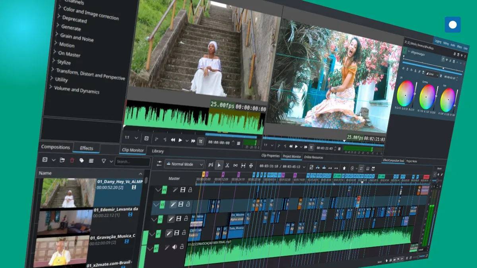Toggle video visibility on track V4
This screenshot has width=477, height=268.
[182, 190]
